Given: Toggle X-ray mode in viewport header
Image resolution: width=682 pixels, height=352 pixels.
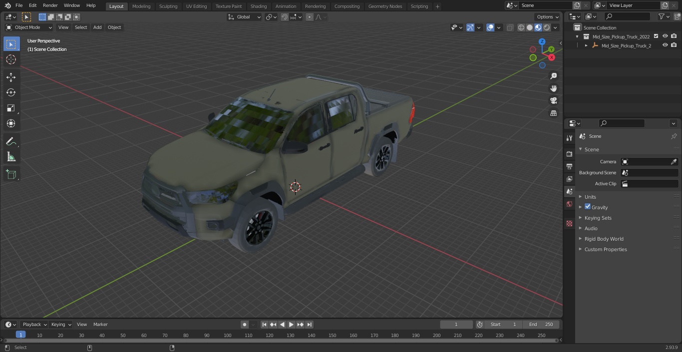Looking at the screenshot, I should pos(510,27).
